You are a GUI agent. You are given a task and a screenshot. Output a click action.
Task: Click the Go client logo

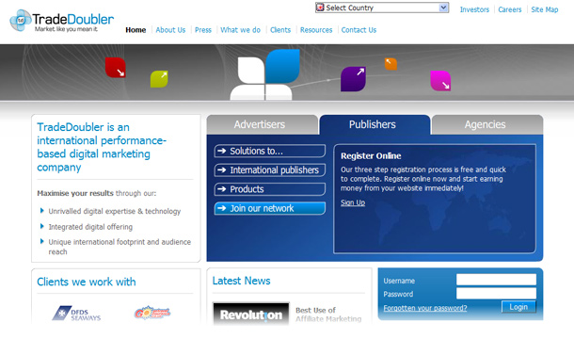[x=152, y=313]
